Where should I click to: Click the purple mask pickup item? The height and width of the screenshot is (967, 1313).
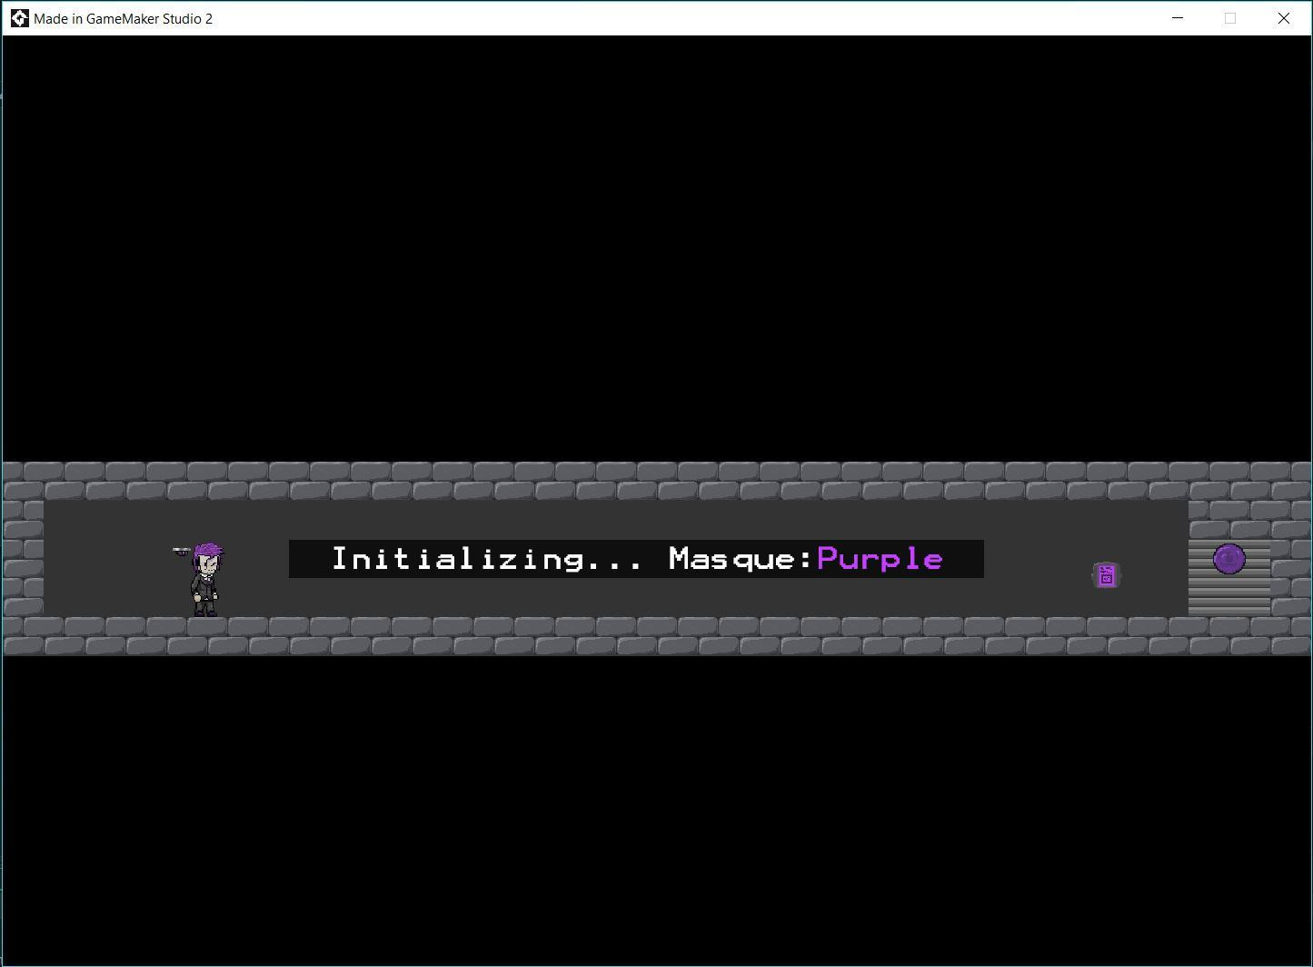click(1106, 575)
